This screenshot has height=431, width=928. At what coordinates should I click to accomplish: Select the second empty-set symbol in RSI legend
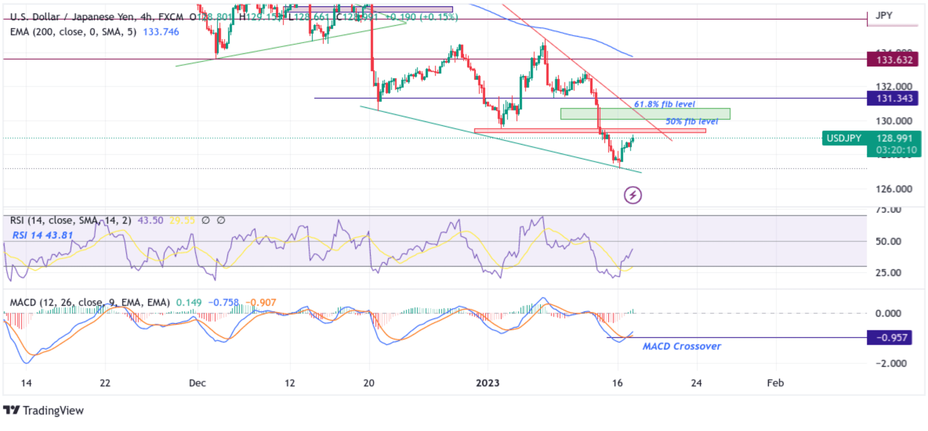(221, 220)
